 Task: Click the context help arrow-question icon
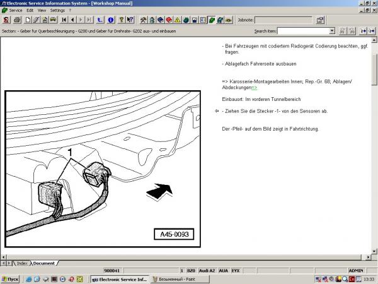tap(130, 20)
